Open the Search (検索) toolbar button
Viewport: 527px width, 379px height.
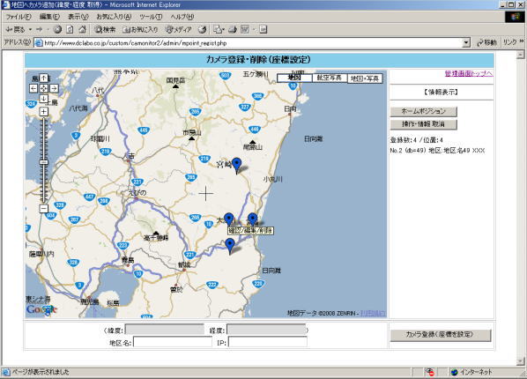105,30
